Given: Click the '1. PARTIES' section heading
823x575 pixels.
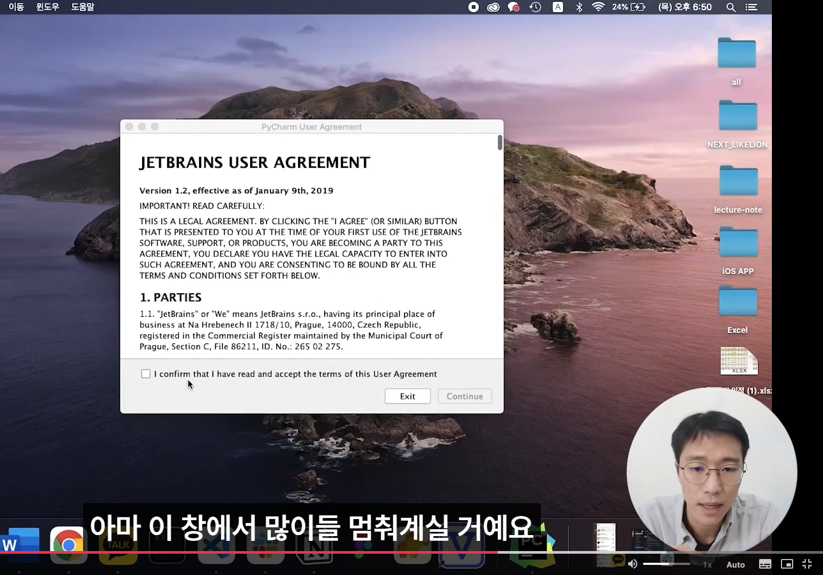Looking at the screenshot, I should (x=171, y=297).
